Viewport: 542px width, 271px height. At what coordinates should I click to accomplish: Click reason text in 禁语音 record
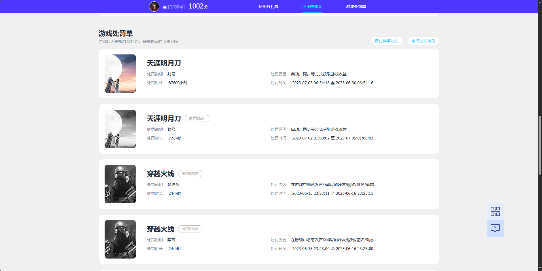tap(332, 185)
